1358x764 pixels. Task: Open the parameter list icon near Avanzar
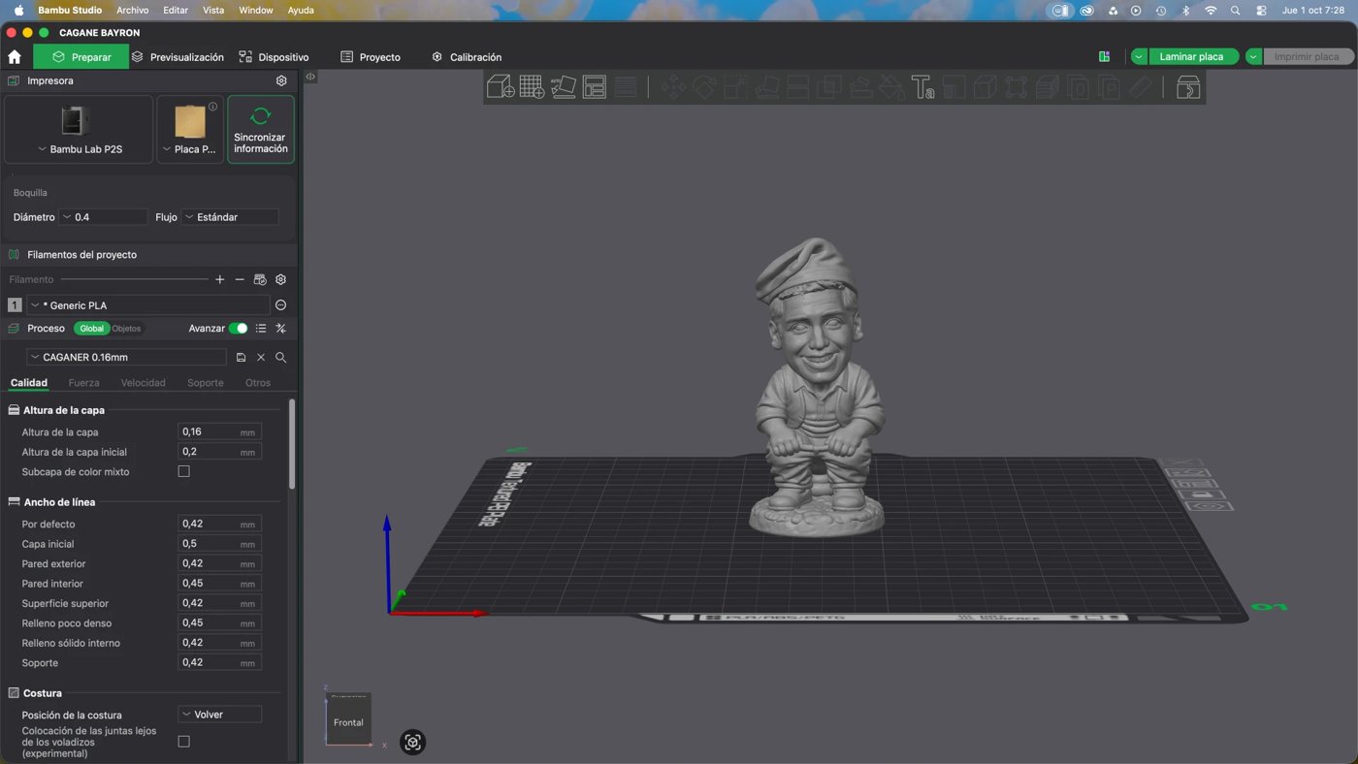pos(261,329)
